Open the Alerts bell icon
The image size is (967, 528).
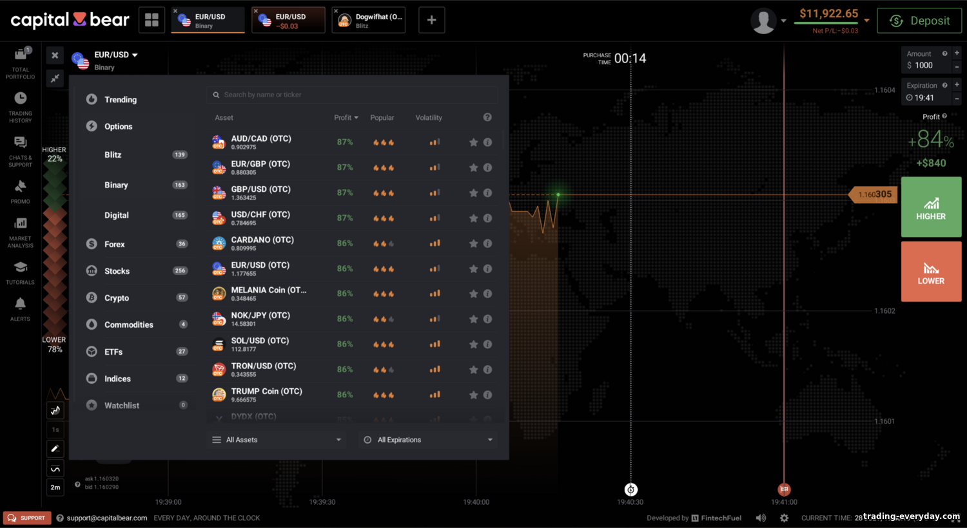pos(21,309)
